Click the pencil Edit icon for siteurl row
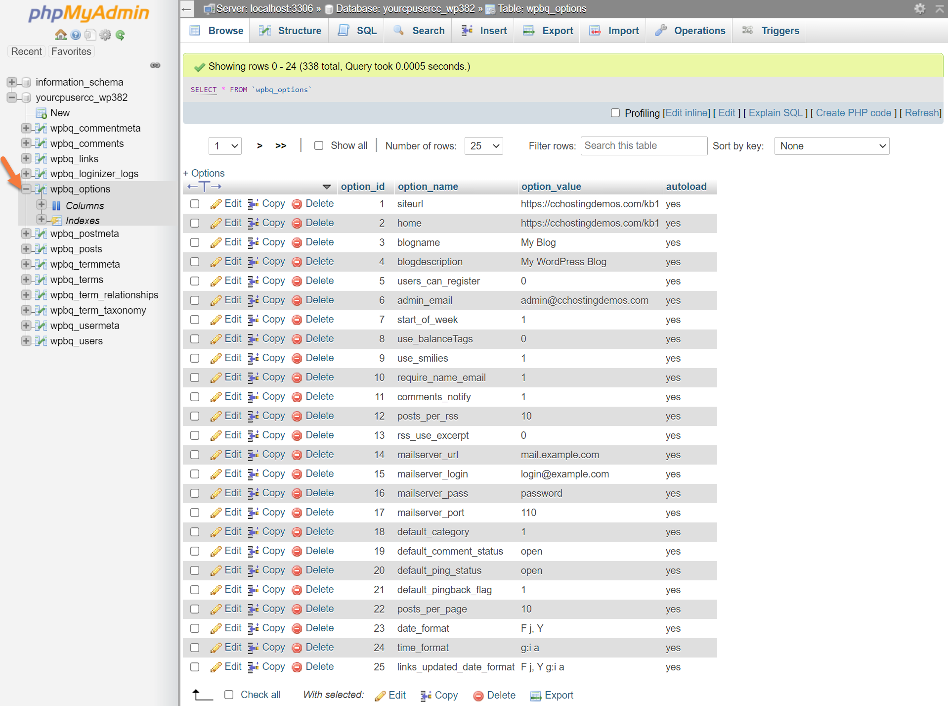The image size is (948, 706). click(x=216, y=204)
